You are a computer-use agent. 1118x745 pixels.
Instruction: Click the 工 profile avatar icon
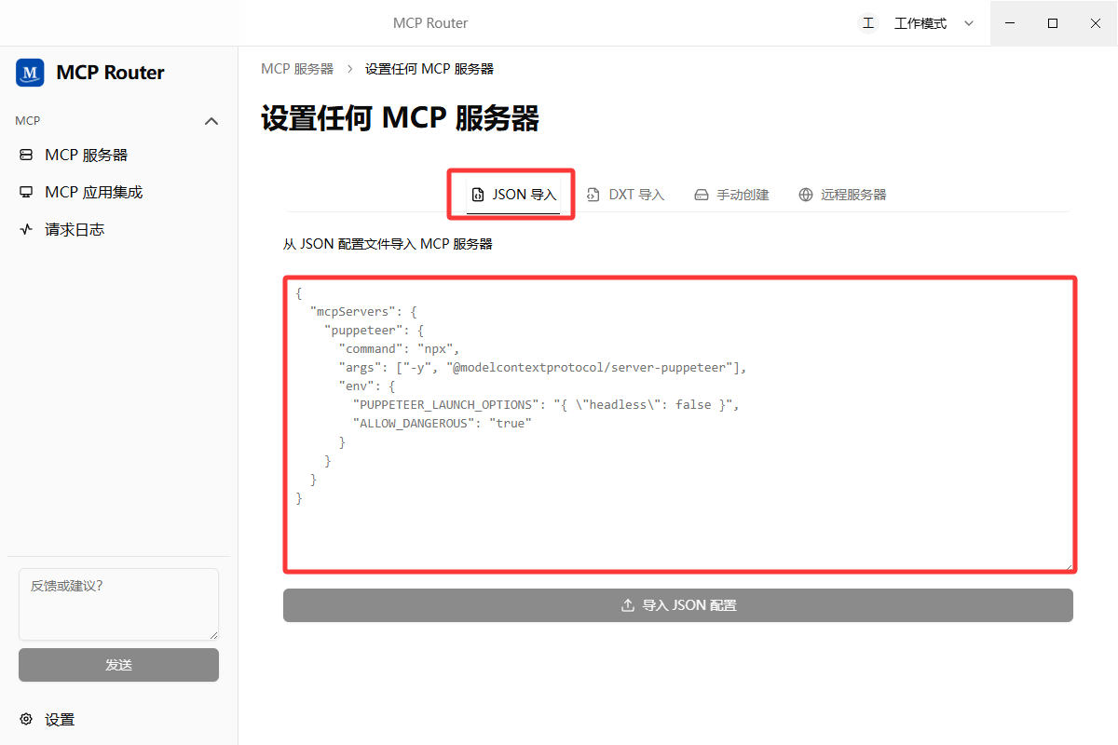click(868, 23)
